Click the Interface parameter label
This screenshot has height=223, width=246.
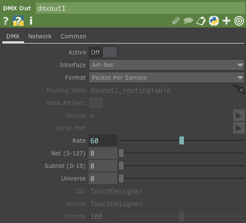tap(72, 65)
